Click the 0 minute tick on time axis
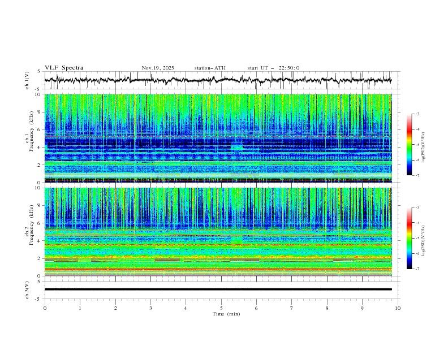 pos(45,308)
